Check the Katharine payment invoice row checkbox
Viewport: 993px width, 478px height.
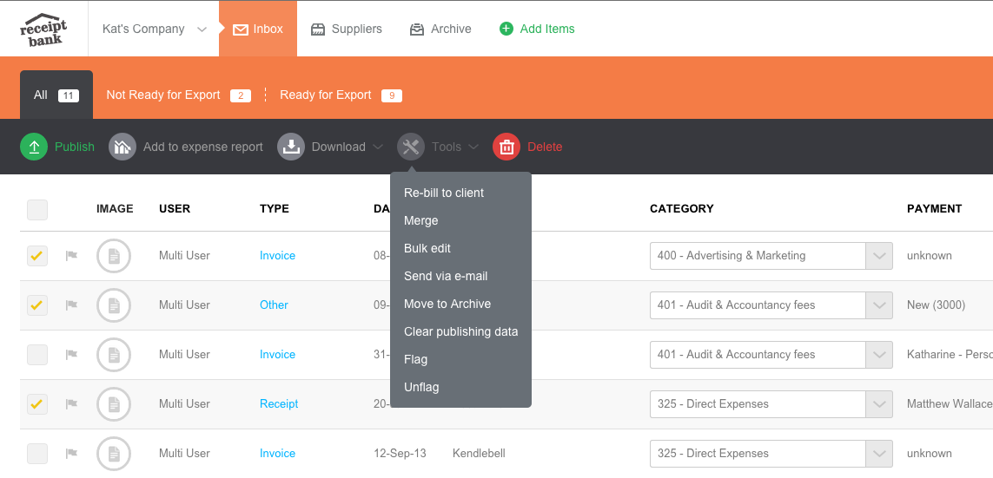[x=37, y=355]
